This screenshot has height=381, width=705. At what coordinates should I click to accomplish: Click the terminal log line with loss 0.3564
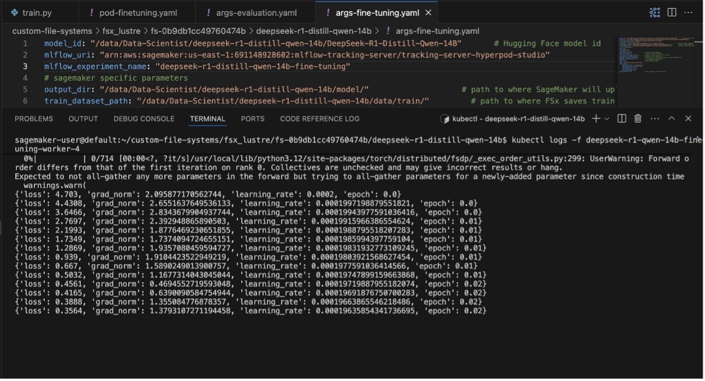click(250, 311)
